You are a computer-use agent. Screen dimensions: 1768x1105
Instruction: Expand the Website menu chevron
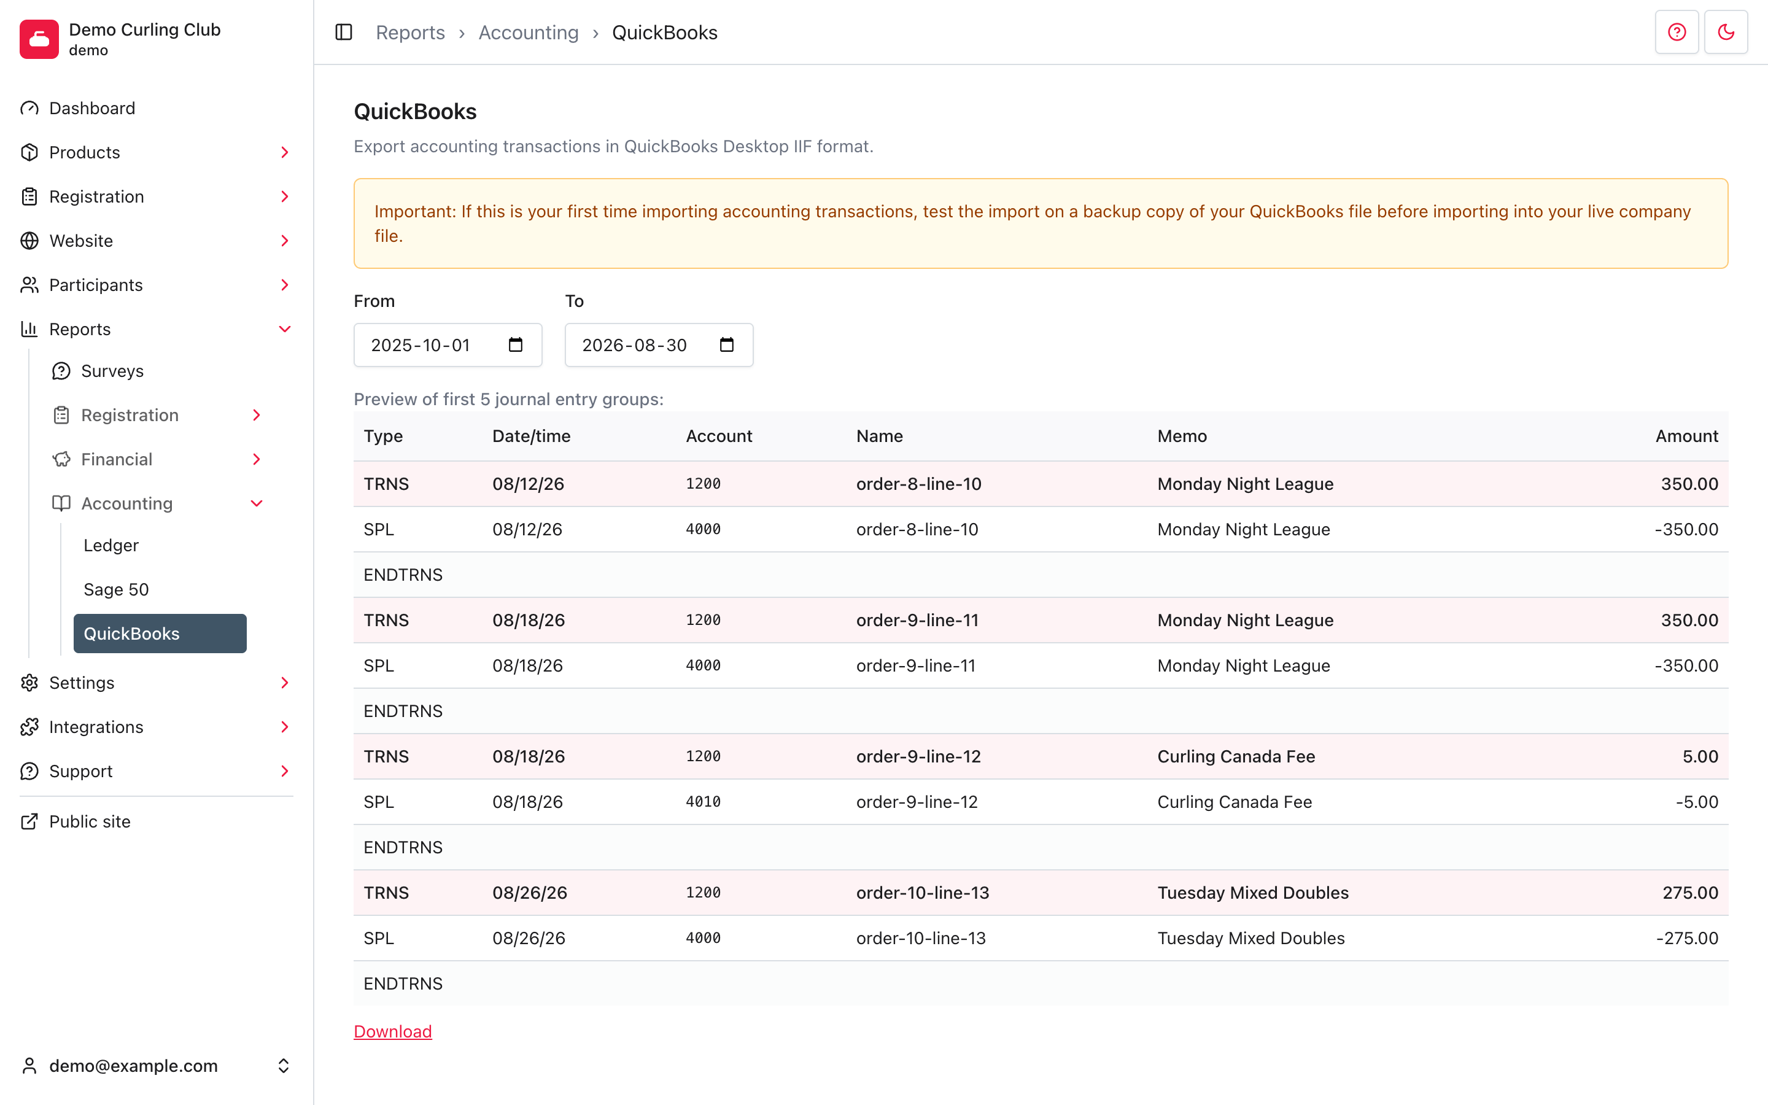[x=285, y=241]
